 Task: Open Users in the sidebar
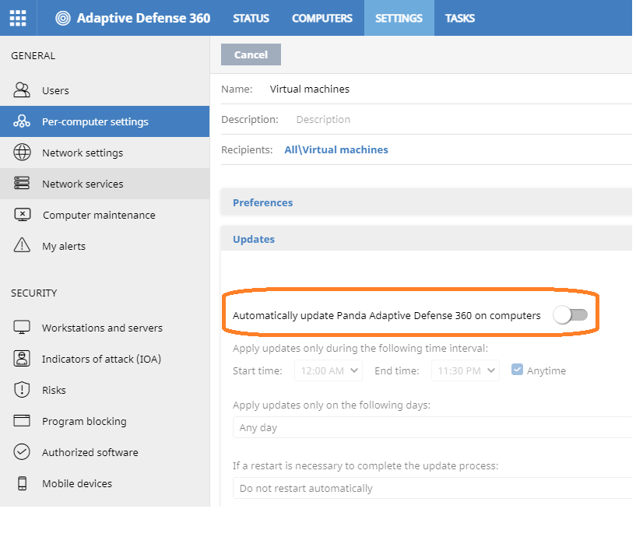104,90
